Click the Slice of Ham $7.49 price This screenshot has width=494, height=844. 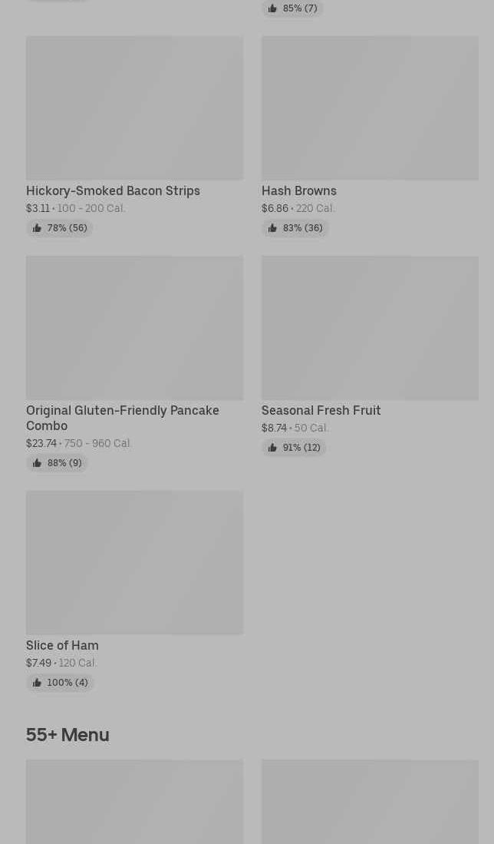pos(38,663)
